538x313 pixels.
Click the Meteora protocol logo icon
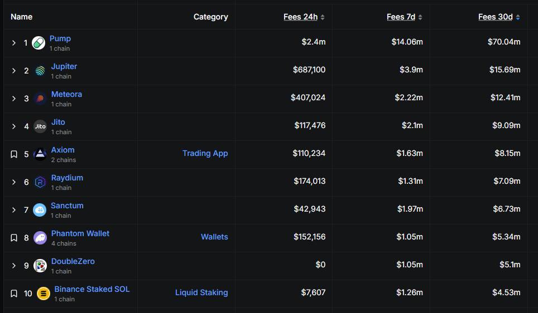[40, 99]
